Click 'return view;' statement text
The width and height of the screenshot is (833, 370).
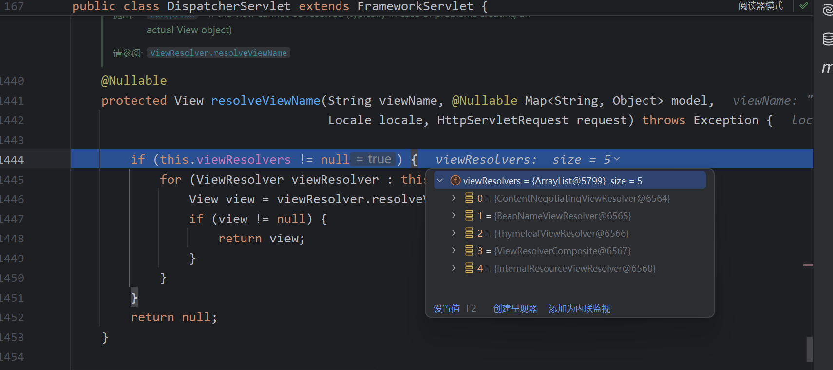click(262, 239)
